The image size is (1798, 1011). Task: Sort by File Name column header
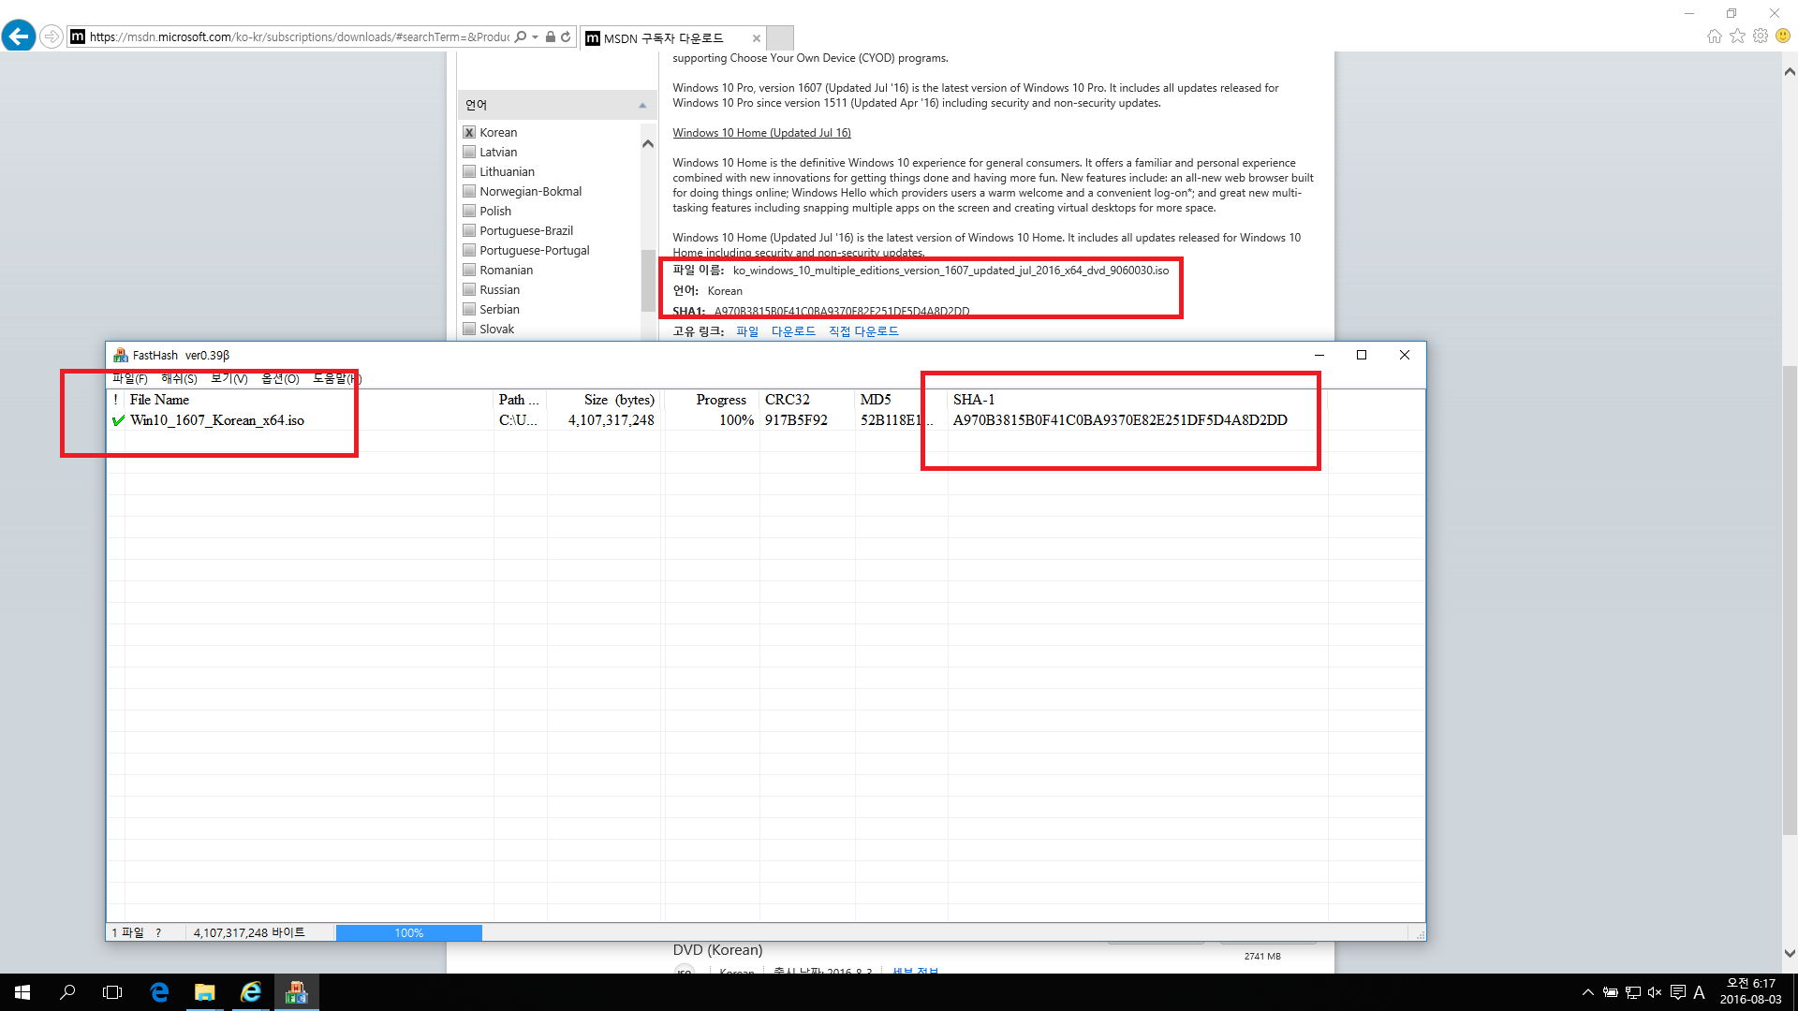click(x=309, y=400)
